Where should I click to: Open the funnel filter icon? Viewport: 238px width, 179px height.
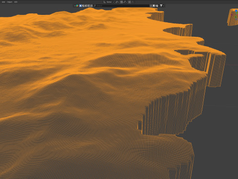tap(161, 5)
